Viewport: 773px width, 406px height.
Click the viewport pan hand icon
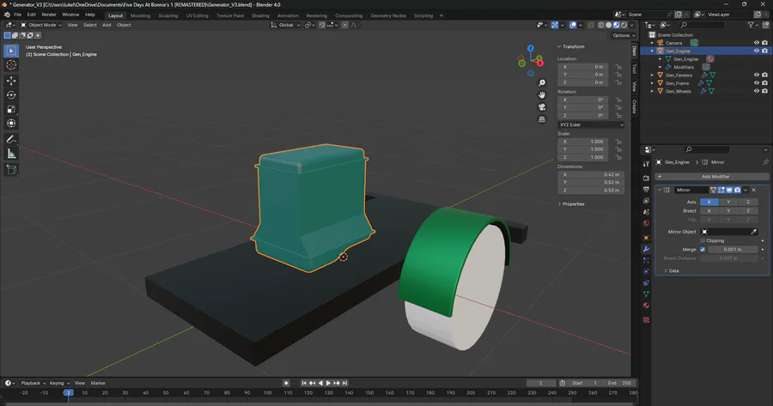click(542, 95)
